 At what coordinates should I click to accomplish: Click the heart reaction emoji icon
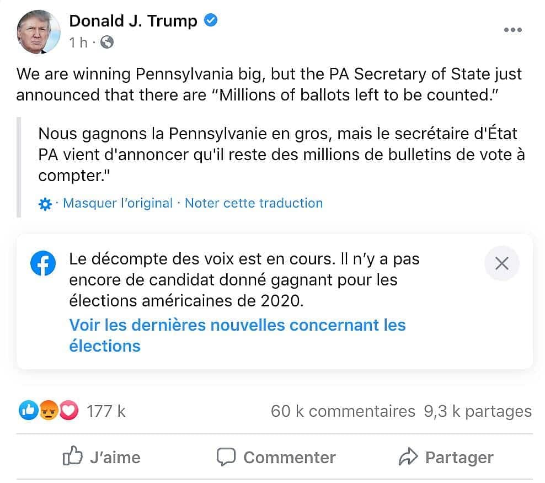[x=68, y=411]
